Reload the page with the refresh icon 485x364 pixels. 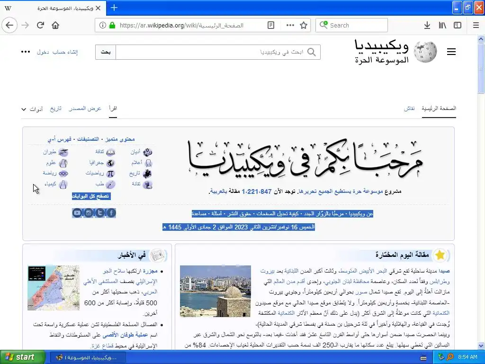40,25
